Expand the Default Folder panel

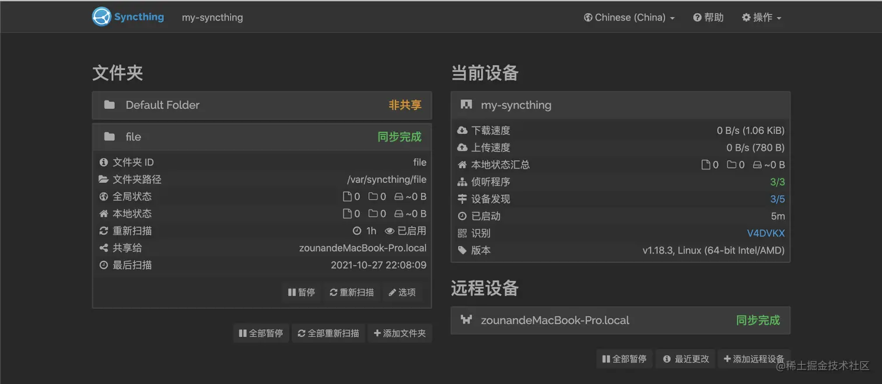coord(262,105)
